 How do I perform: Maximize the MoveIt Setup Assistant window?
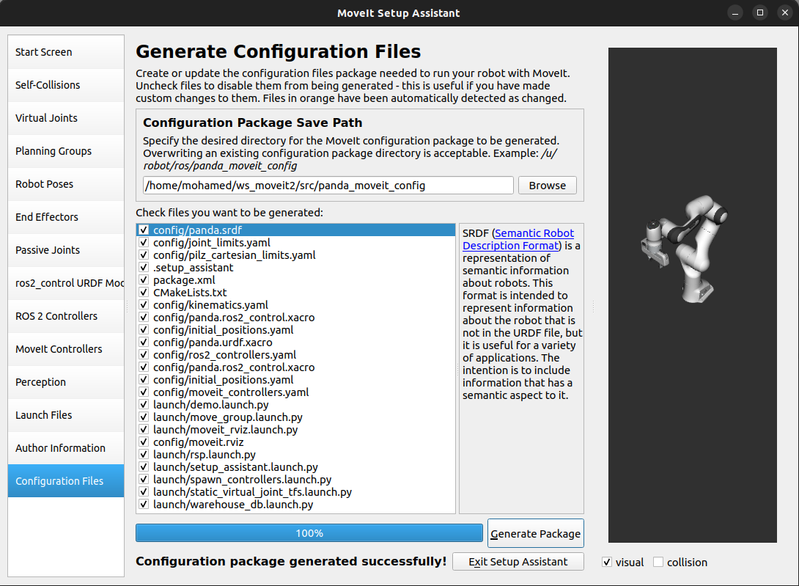(760, 12)
